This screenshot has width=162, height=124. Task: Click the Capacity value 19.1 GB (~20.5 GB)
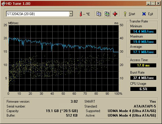click(62, 111)
